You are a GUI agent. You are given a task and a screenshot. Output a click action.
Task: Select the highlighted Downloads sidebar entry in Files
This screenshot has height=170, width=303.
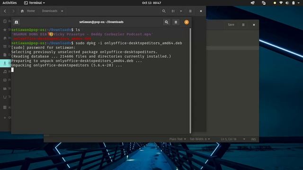coord(5,63)
